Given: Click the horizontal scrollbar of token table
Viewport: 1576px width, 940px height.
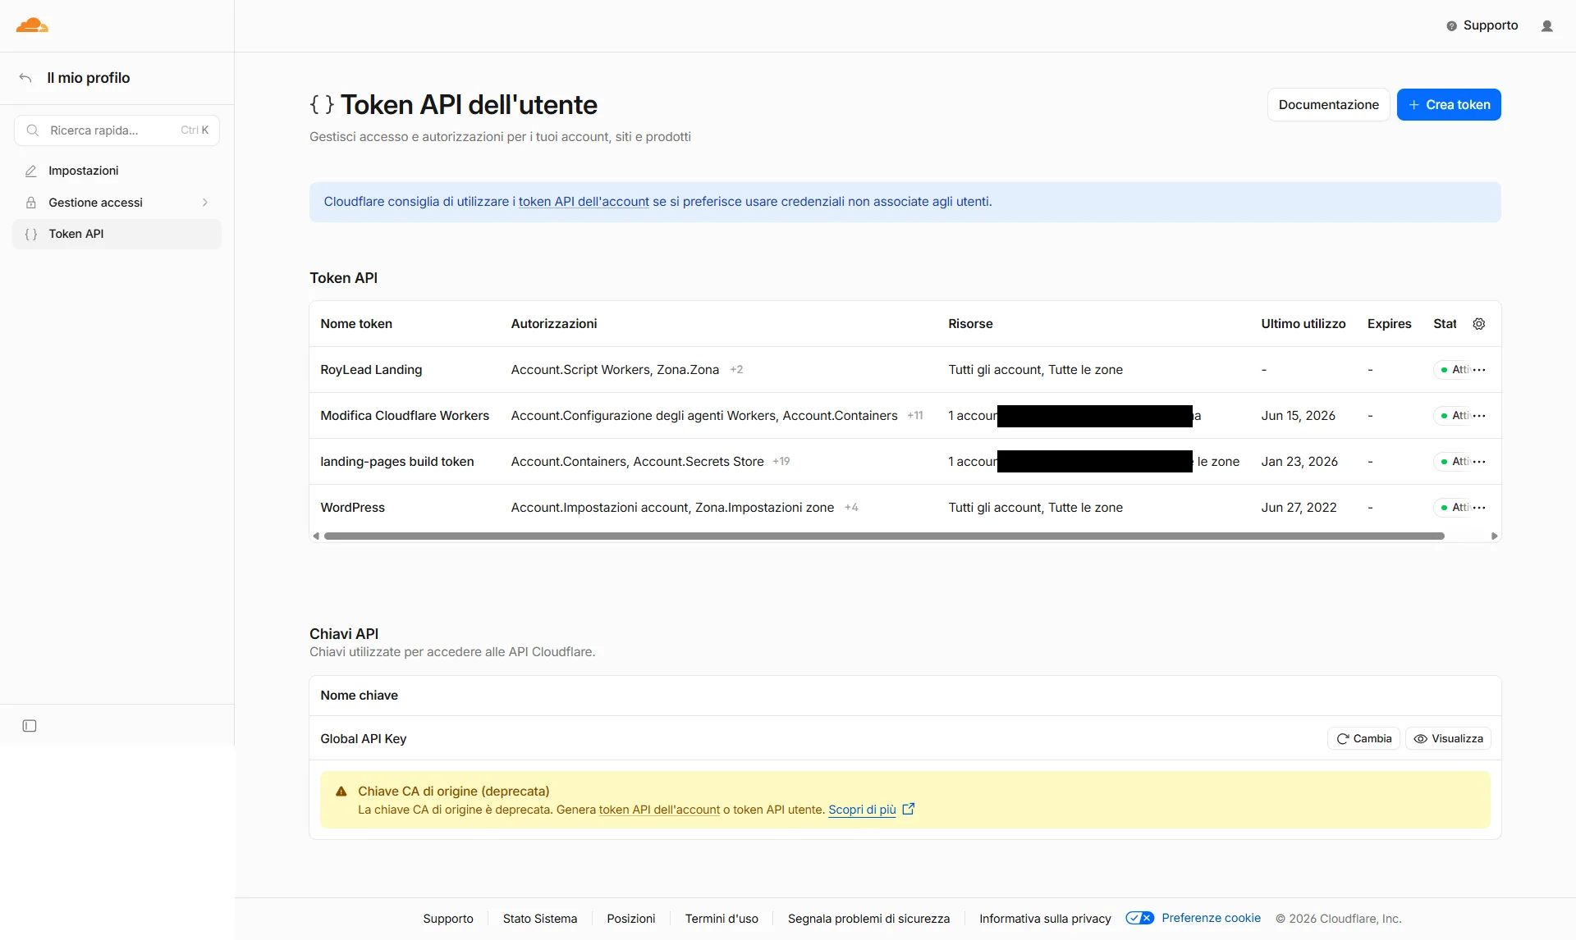Looking at the screenshot, I should click(884, 536).
